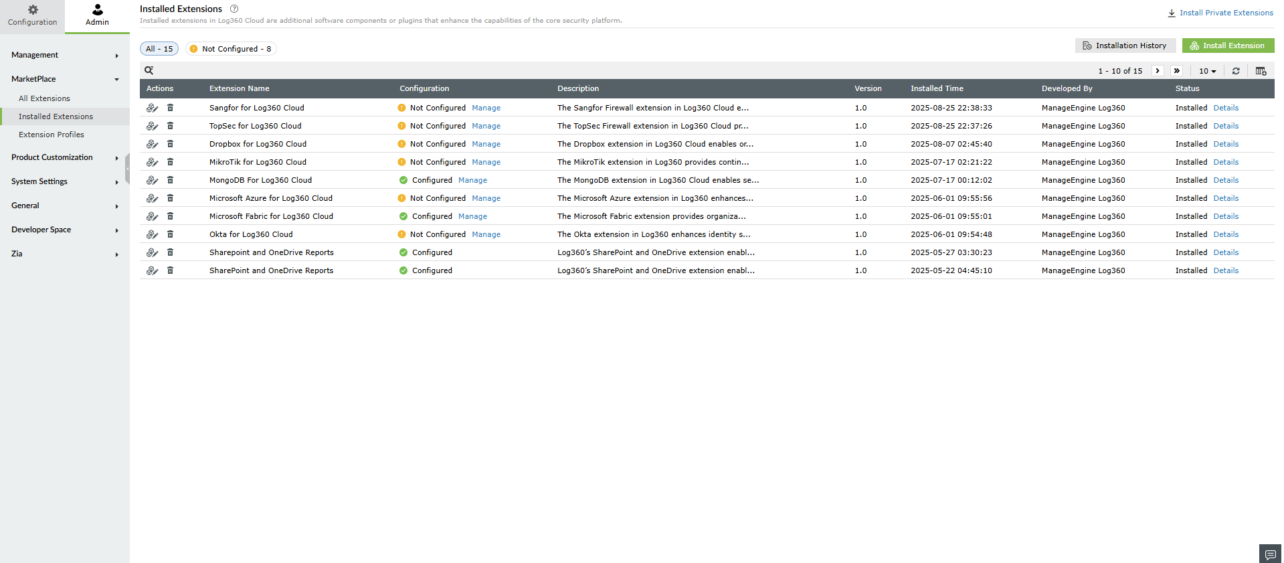Delete the Okta for Log360 Cloud extension
Screen dimensions: 1284x563
coord(170,234)
